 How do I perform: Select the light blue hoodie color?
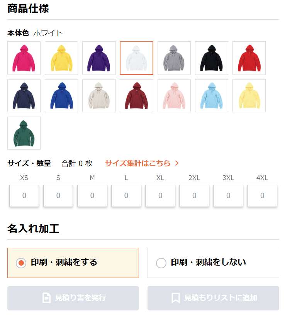click(x=212, y=96)
